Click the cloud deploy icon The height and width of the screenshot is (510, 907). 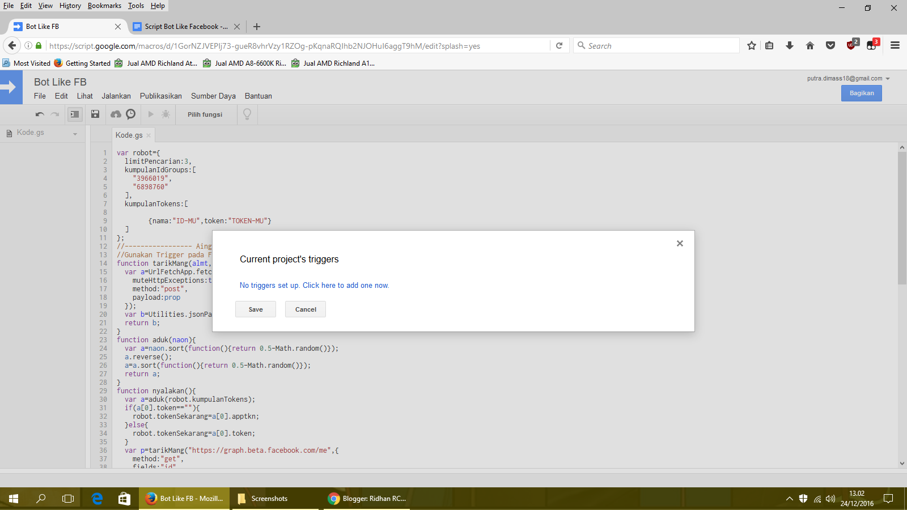click(116, 114)
